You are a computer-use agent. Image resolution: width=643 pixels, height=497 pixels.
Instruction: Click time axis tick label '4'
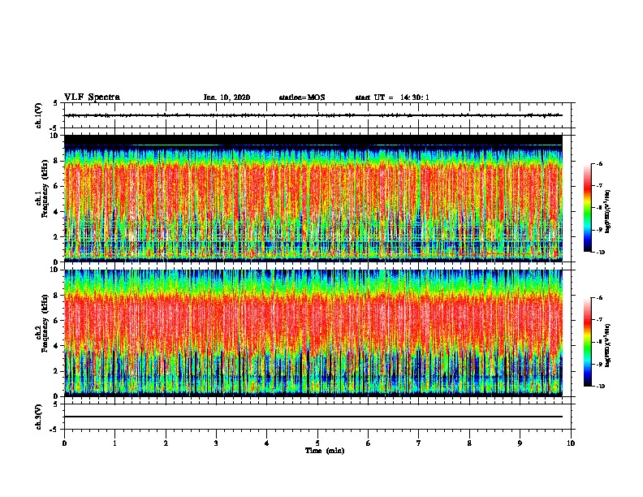coord(267,443)
